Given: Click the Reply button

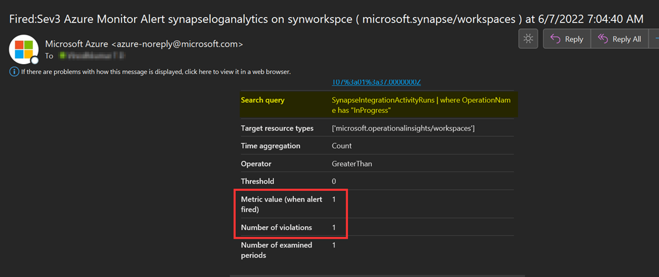Looking at the screenshot, I should pyautogui.click(x=567, y=39).
